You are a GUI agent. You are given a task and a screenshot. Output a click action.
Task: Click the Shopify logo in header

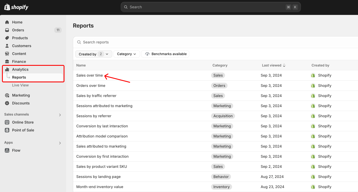[16, 7]
